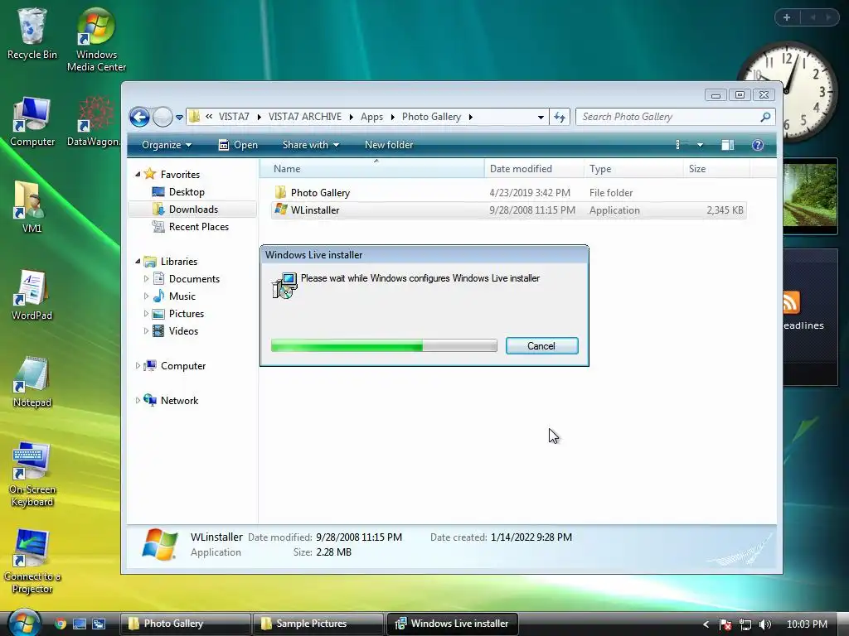The width and height of the screenshot is (849, 636).
Task: Sort by Date modified column header
Action: coord(535,169)
